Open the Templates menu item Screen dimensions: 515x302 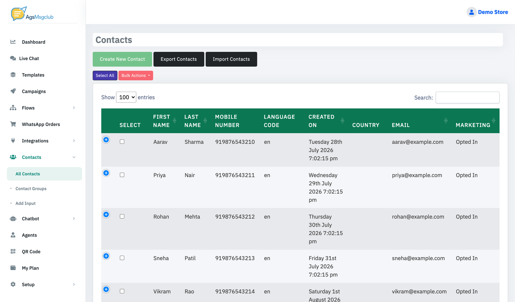[x=33, y=75]
